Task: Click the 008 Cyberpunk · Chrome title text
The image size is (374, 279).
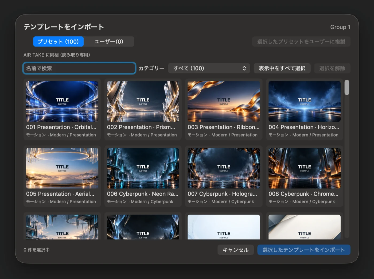Action: 303,194
